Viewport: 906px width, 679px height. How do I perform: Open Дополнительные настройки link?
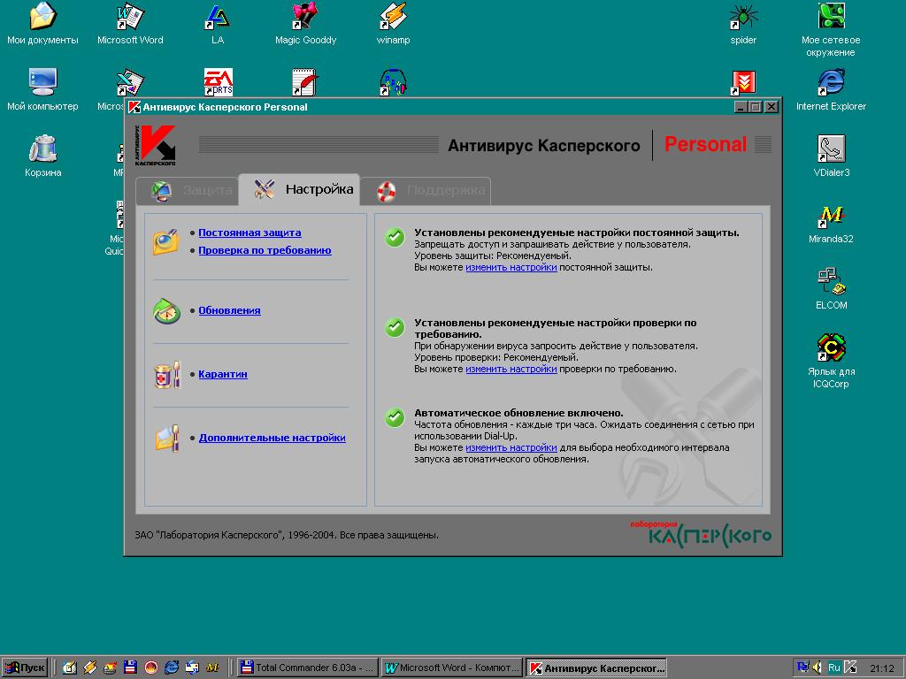tap(273, 438)
